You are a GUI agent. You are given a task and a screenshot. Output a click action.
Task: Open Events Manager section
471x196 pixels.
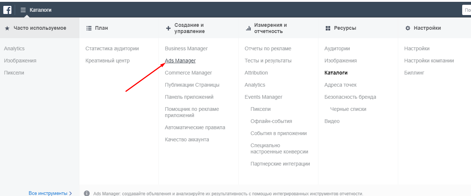pos(263,97)
